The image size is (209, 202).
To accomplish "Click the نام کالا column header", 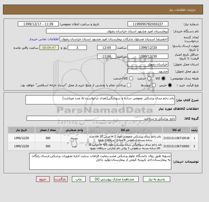I will (x=125, y=130).
